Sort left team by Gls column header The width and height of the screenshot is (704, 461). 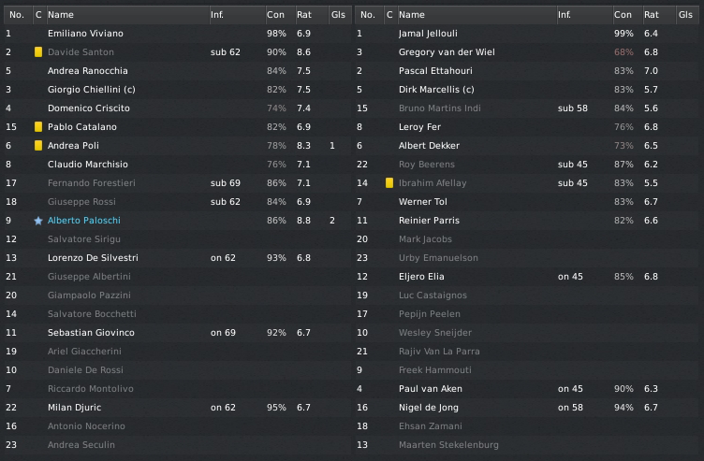click(337, 15)
